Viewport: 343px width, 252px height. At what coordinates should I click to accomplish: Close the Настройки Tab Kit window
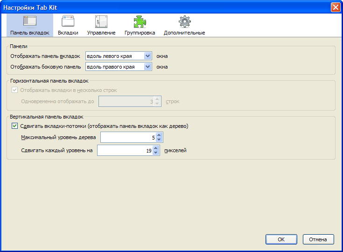[336, 7]
